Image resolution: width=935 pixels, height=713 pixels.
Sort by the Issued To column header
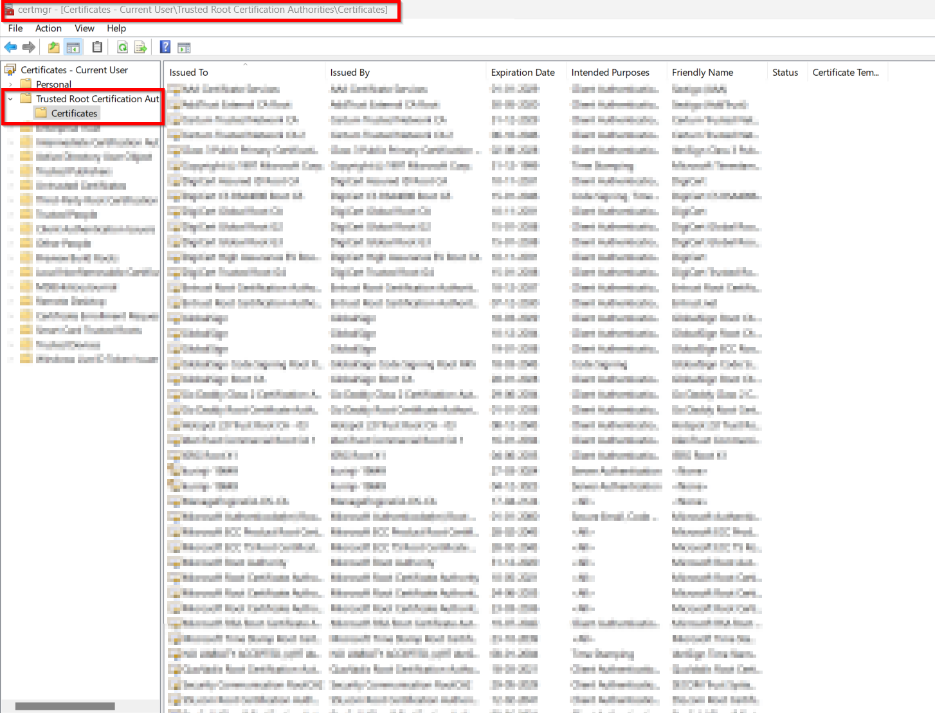pos(244,72)
